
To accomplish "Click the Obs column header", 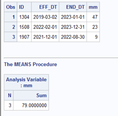I will tap(11, 7).
